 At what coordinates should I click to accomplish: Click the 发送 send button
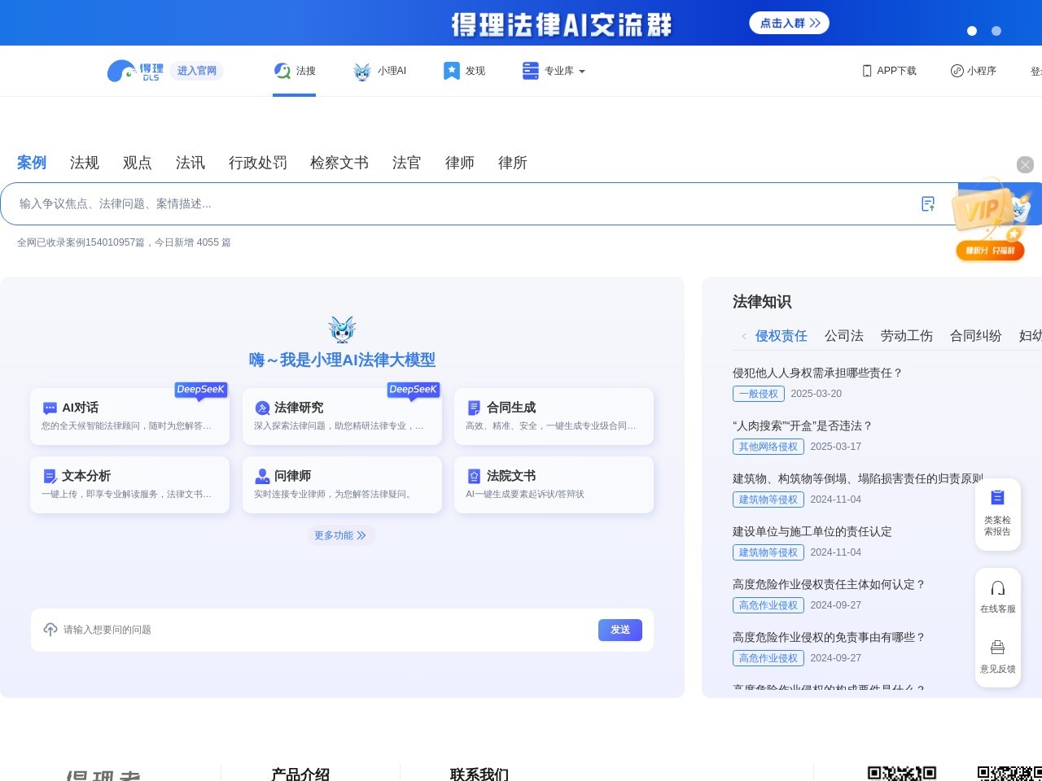tap(620, 630)
